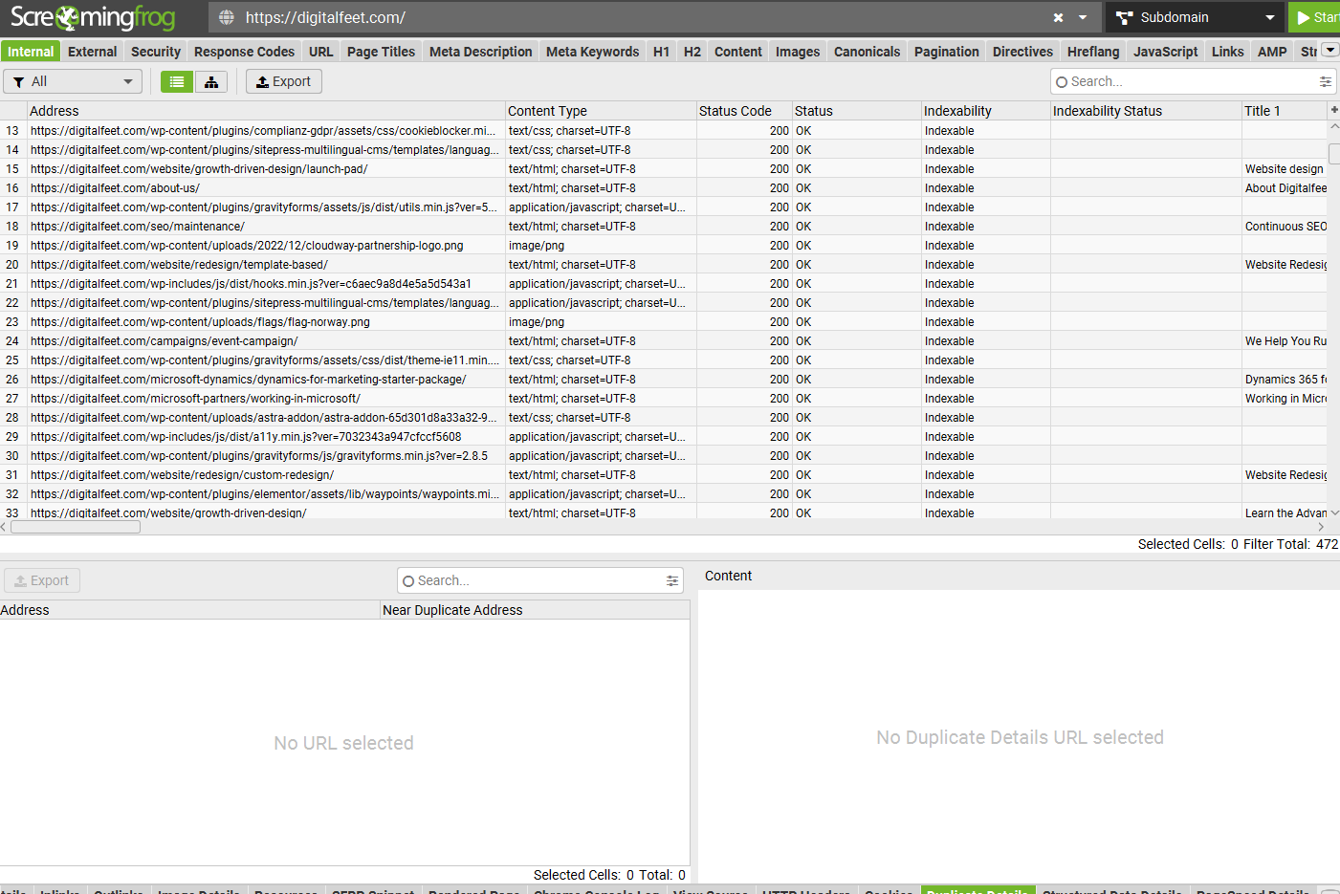
Task: Select the Duplicate Details tab
Action: point(978,890)
